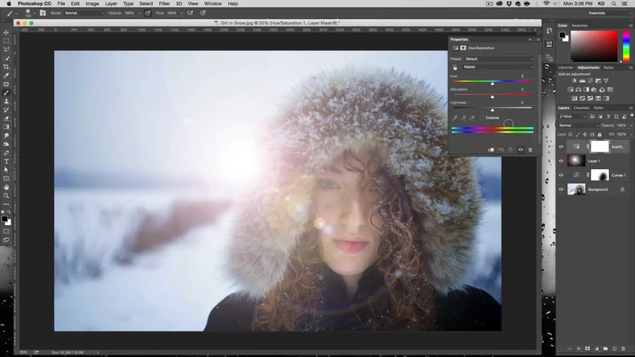
Task: Select the Zoom tool
Action: coord(6,196)
